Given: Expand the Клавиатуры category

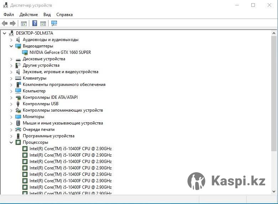Looking at the screenshot, I should click(11, 78).
